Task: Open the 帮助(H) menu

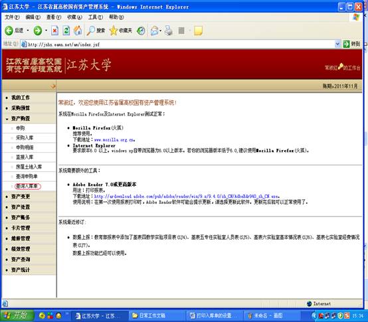Action: point(116,17)
